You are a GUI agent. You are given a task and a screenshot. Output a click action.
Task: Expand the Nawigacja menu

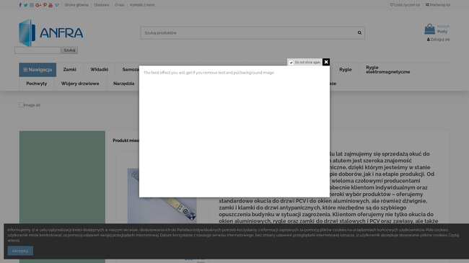[x=38, y=70]
